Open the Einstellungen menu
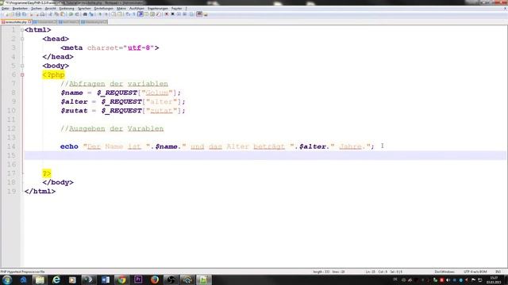This screenshot has height=285, width=508. pyautogui.click(x=104, y=9)
